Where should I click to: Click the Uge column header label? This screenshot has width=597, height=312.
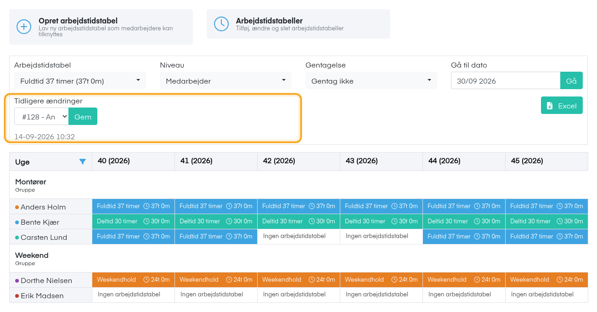coord(23,162)
